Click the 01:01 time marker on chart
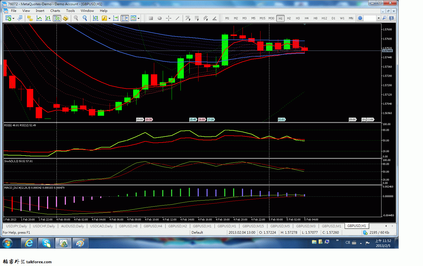The height and width of the screenshot is (266, 423). coord(282,120)
